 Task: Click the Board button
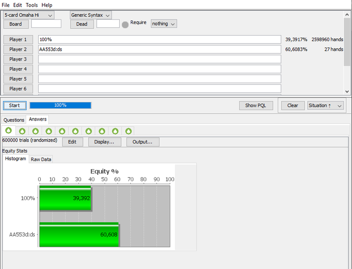pyautogui.click(x=16, y=24)
